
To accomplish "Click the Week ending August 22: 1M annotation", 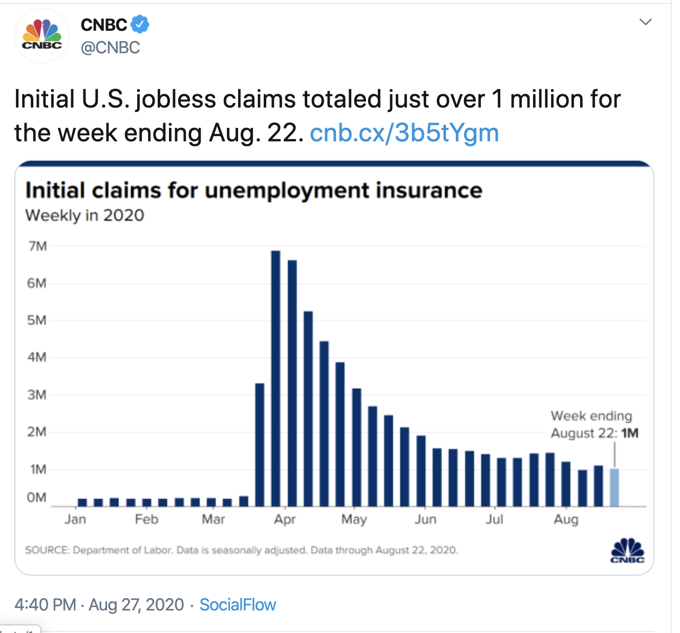I will (594, 425).
